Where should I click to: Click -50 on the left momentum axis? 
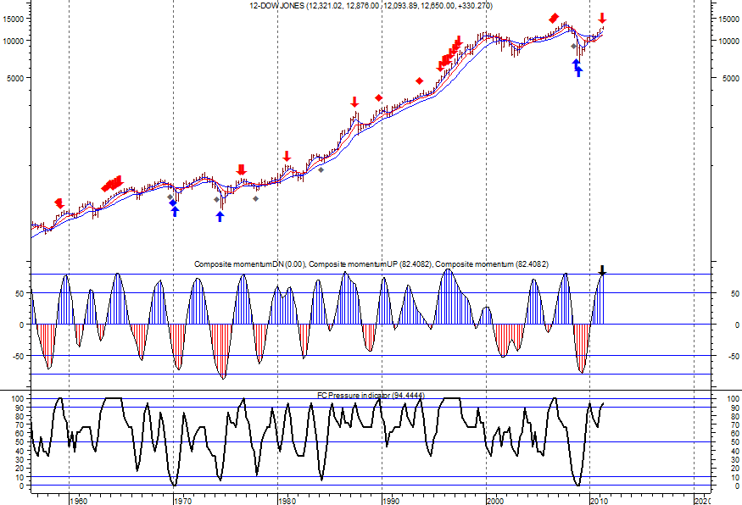[x=18, y=356]
